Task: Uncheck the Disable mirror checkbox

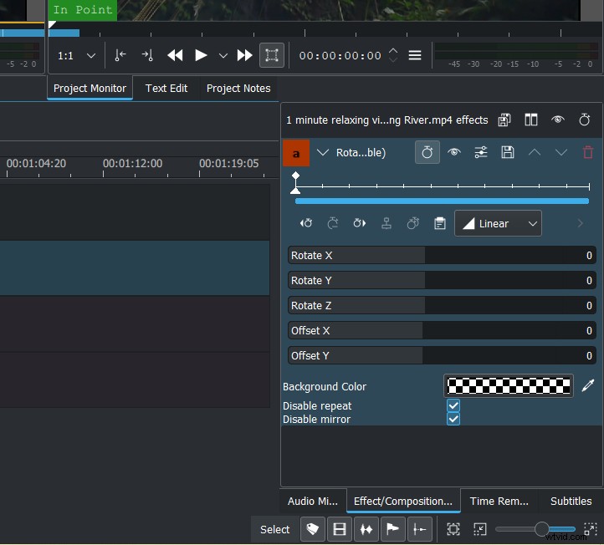Action: (x=453, y=419)
